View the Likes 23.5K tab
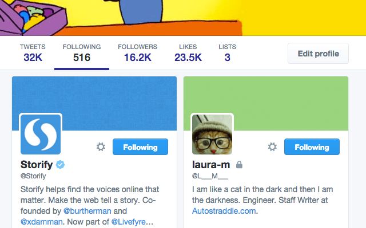The image size is (366, 228). (x=188, y=53)
